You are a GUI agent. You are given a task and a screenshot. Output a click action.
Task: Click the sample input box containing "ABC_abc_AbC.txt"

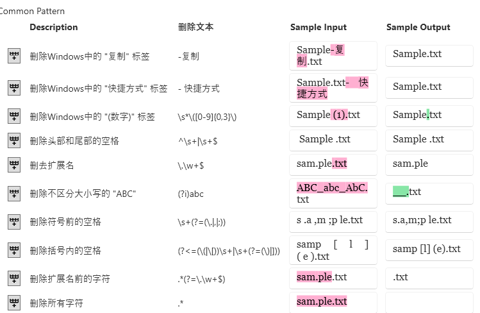pos(333,193)
